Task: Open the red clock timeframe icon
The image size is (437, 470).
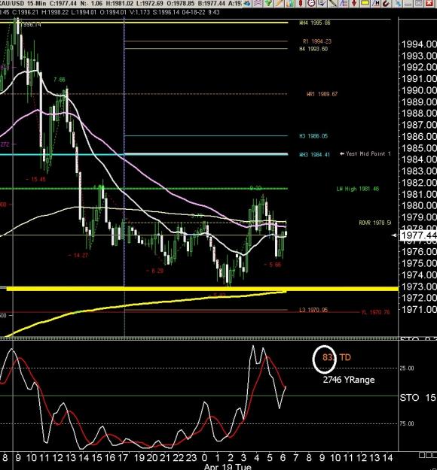Action: 311,3
